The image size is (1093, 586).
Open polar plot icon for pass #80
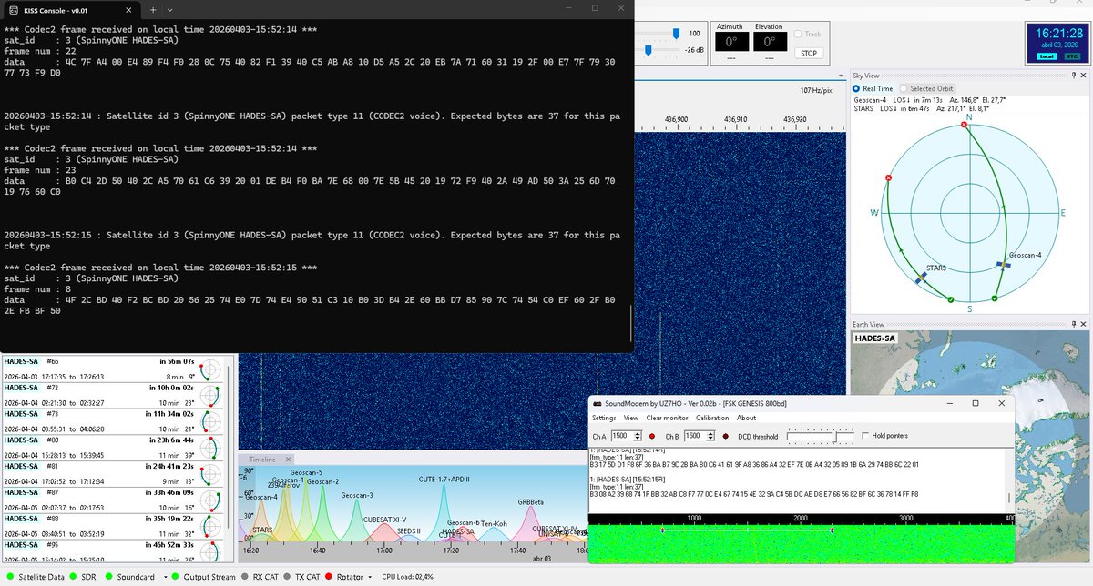(x=210, y=448)
